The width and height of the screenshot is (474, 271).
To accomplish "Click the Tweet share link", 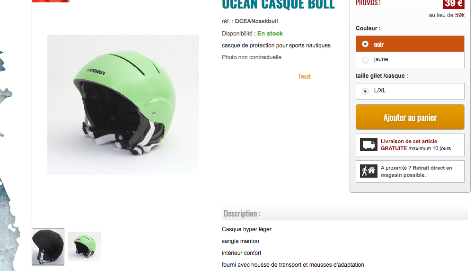I will pos(305,77).
